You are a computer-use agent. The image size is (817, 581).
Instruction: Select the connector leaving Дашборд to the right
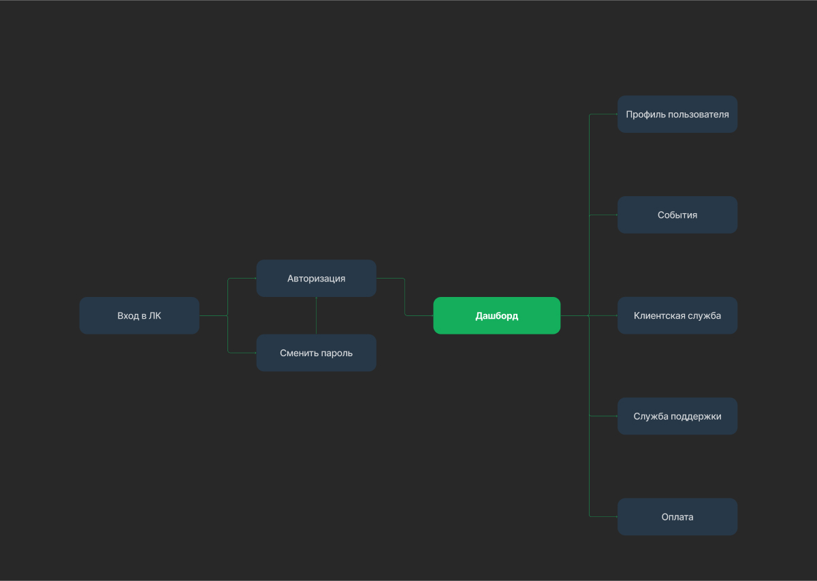(x=575, y=315)
